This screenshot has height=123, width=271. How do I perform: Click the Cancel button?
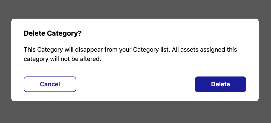(x=50, y=84)
